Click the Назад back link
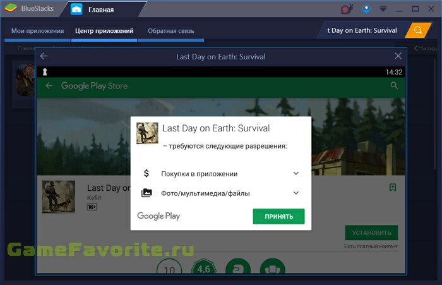442x285 pixels. pos(426,48)
